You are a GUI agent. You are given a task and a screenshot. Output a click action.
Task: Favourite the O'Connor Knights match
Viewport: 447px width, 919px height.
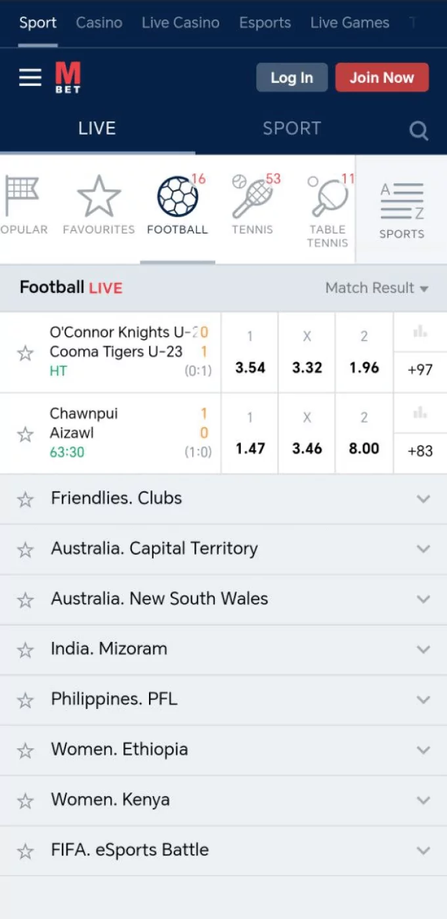(25, 352)
